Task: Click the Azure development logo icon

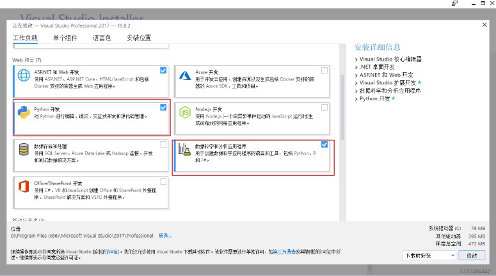Action: point(185,75)
